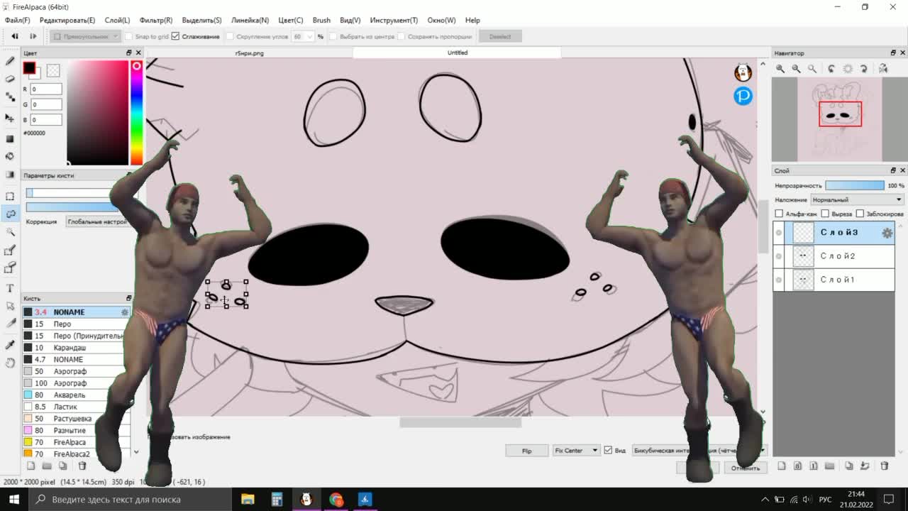Open Chrome from the taskbar
The width and height of the screenshot is (908, 511).
(x=336, y=499)
